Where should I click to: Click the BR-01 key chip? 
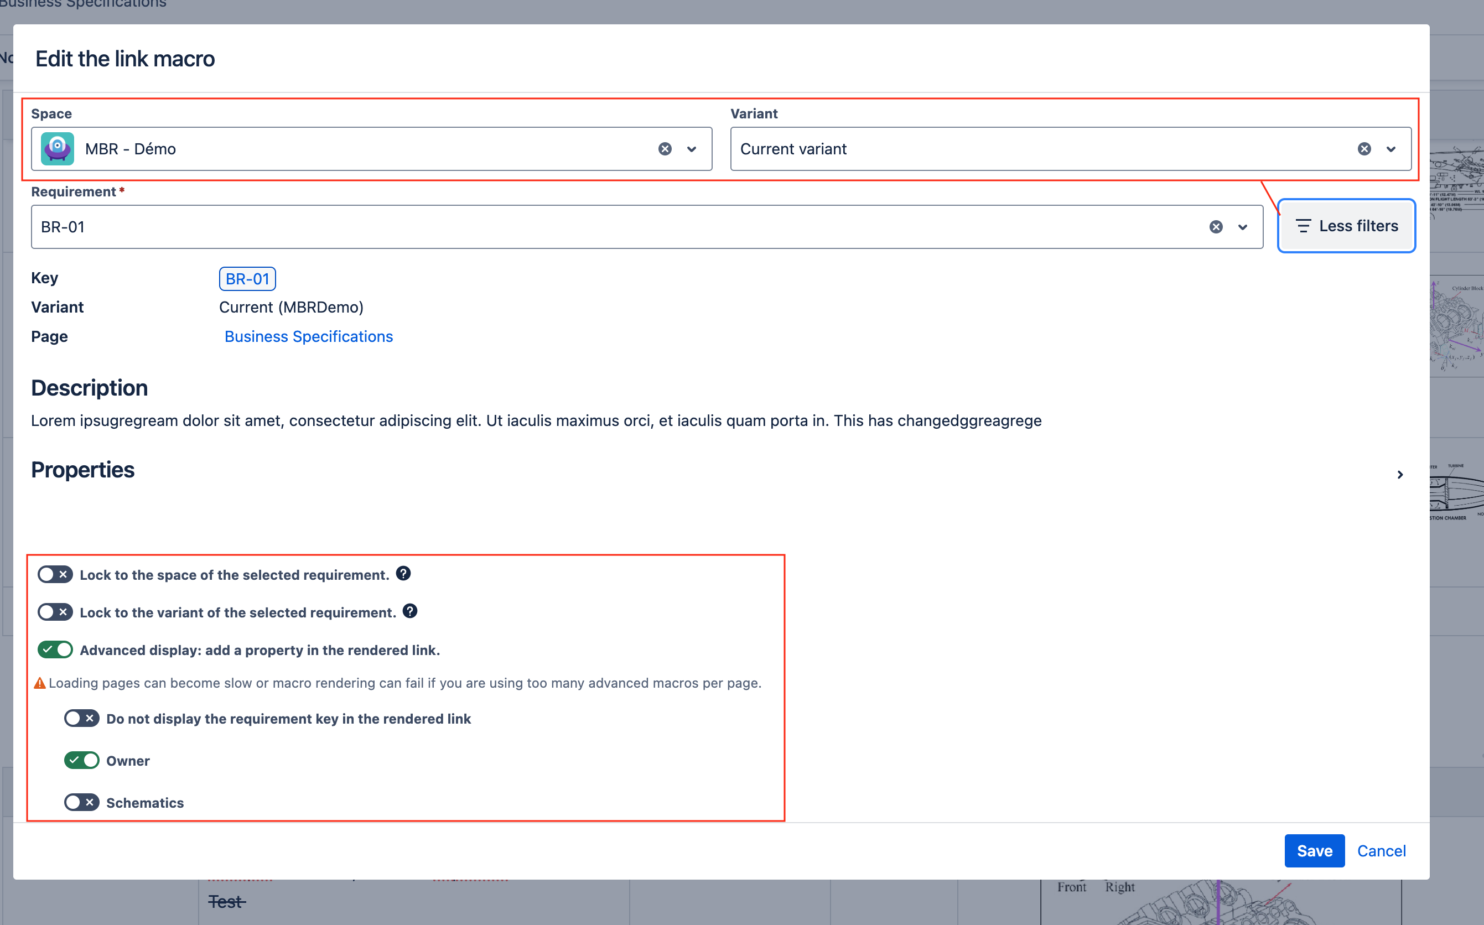click(x=247, y=278)
